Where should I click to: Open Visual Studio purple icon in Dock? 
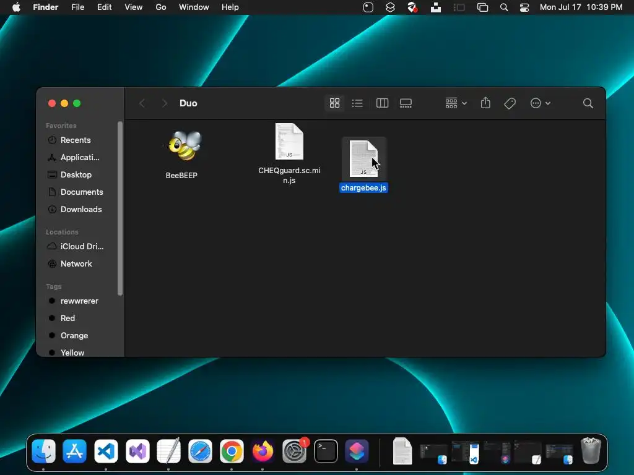pos(137,451)
